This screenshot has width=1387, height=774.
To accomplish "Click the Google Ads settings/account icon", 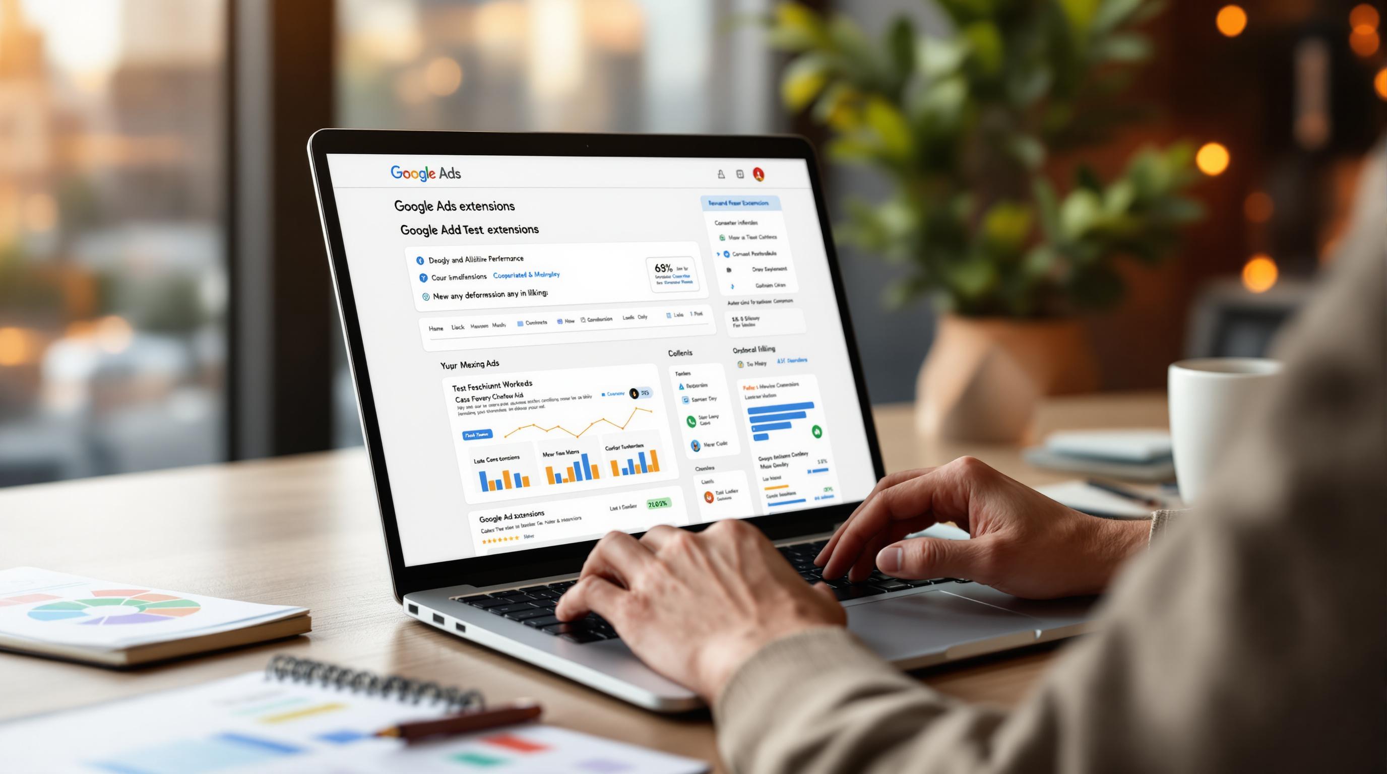I will [759, 173].
